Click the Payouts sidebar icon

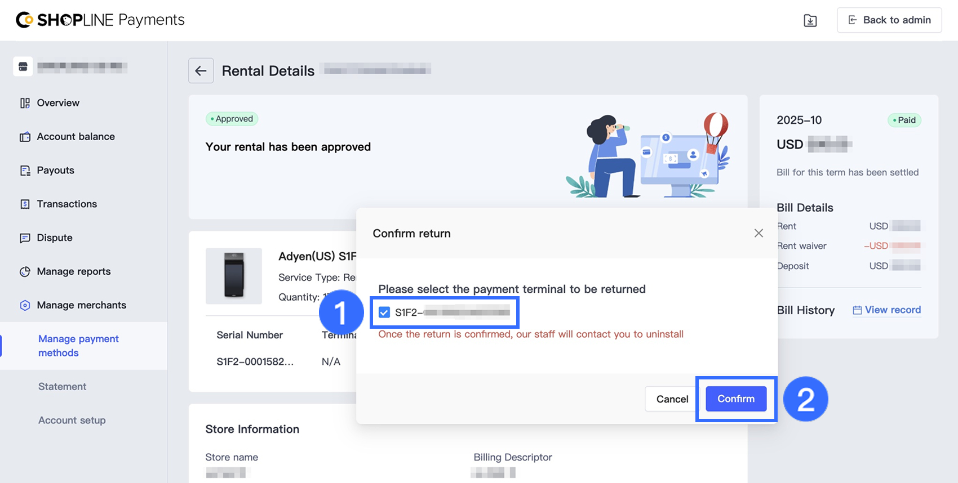(25, 171)
